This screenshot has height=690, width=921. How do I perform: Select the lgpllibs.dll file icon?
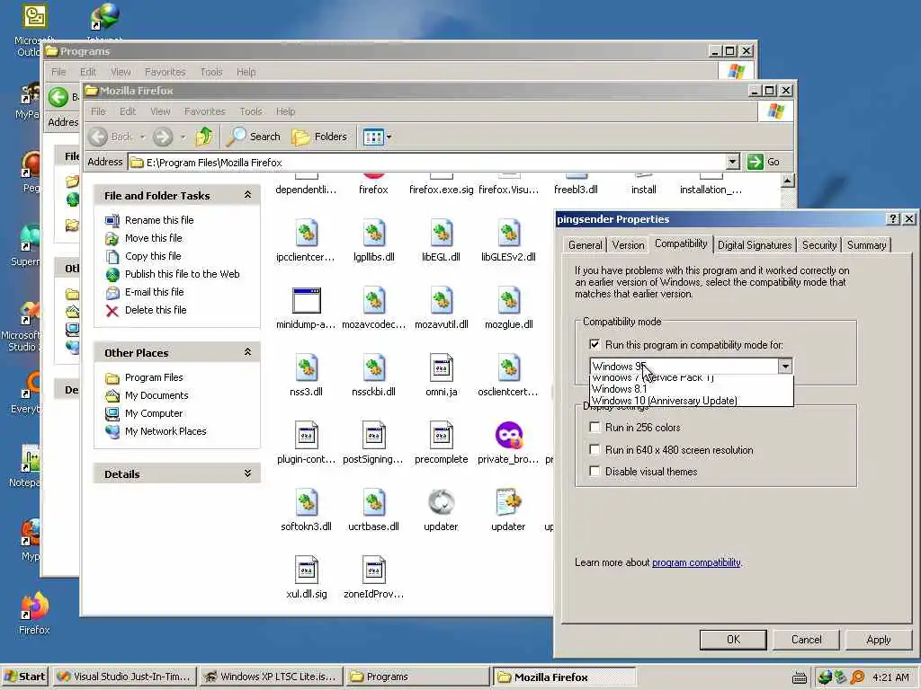(373, 233)
